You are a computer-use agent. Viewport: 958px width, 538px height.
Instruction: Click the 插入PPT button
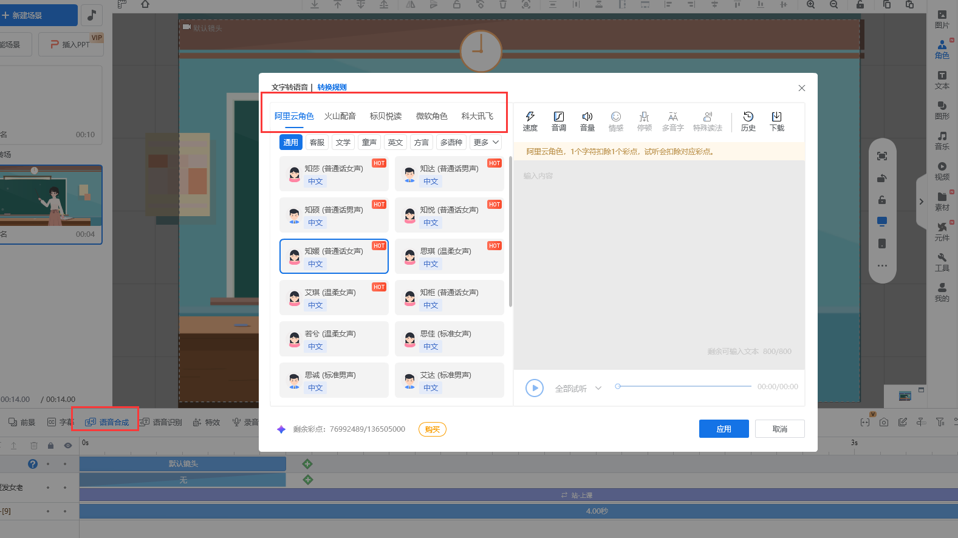click(71, 44)
